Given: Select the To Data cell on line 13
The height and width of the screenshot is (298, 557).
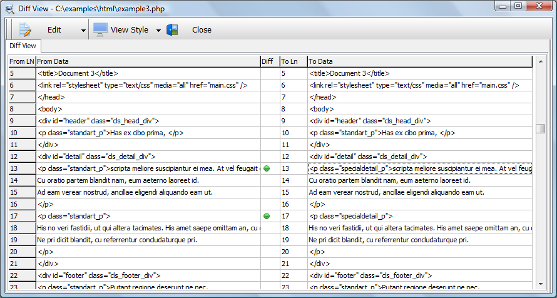Looking at the screenshot, I should click(419, 168).
